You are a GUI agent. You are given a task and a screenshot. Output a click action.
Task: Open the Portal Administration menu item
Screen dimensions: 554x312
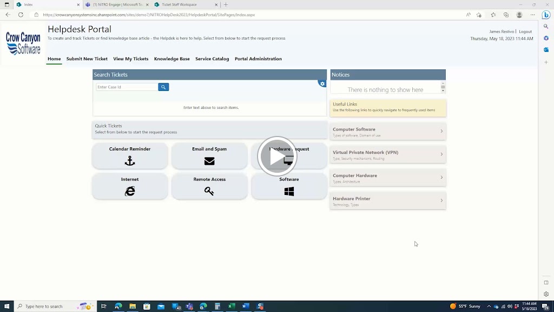[x=258, y=58]
